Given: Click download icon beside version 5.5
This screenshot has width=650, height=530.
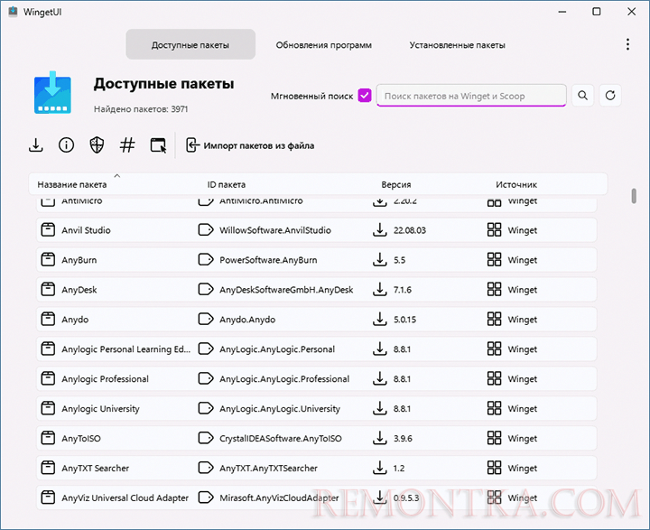Looking at the screenshot, I should [x=380, y=260].
